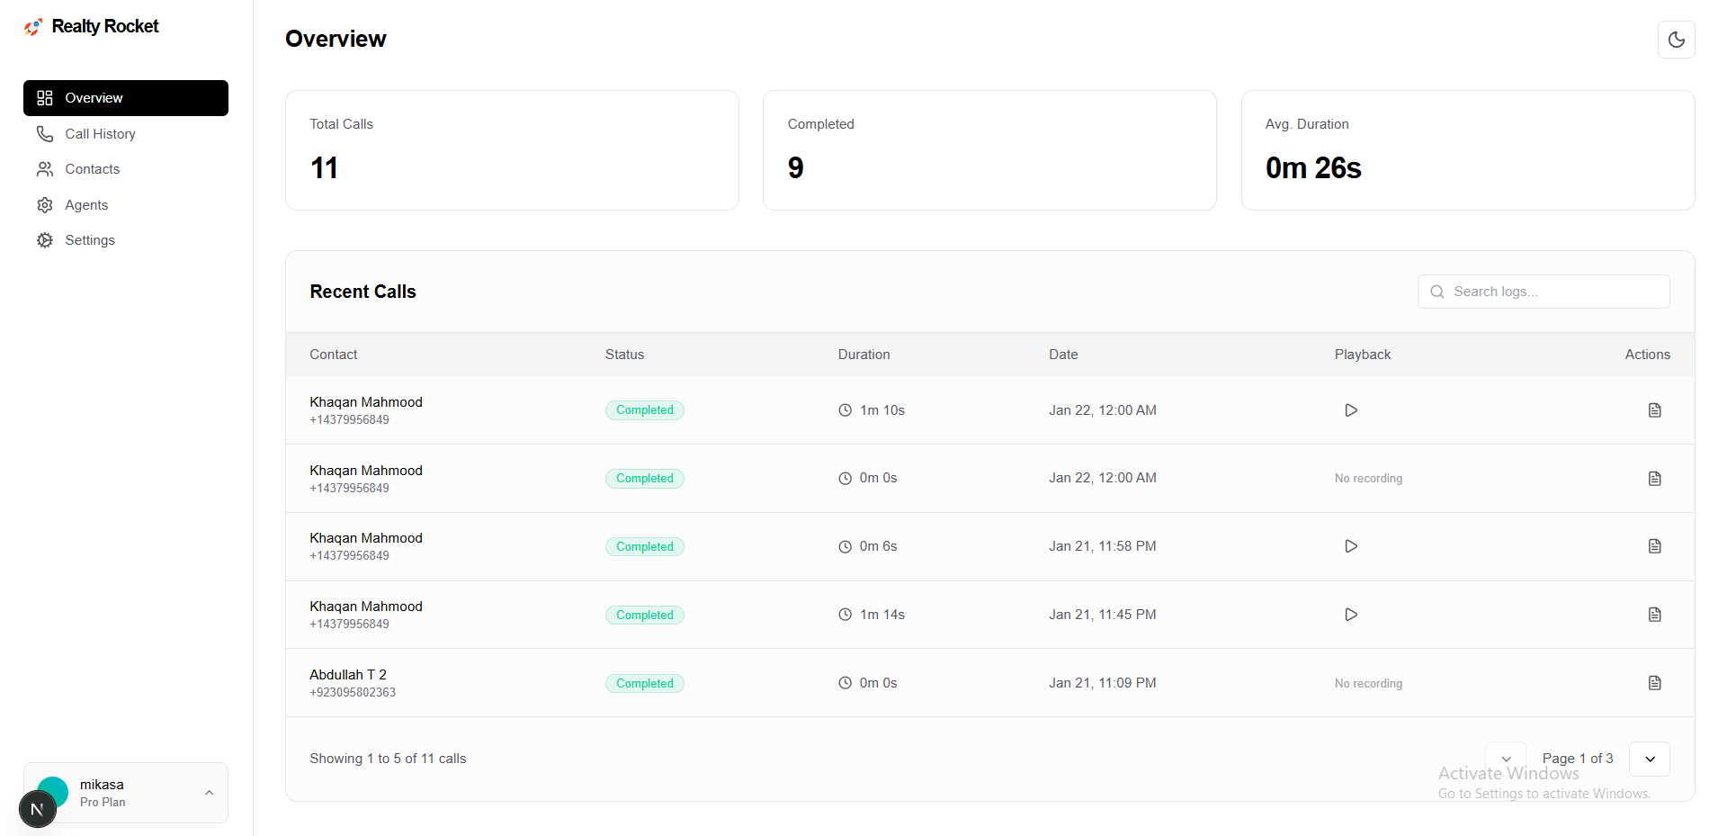Click Showing 1 to 5 of 11 calls

[x=388, y=759]
